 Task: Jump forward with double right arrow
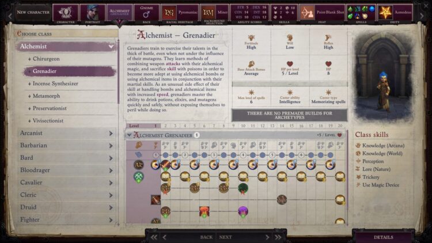click(266, 237)
